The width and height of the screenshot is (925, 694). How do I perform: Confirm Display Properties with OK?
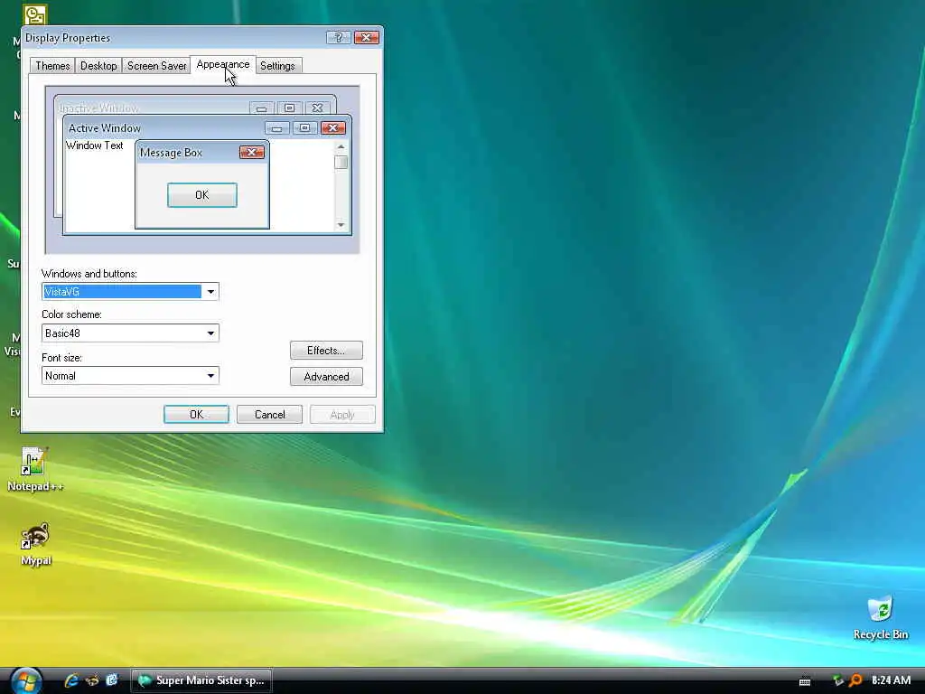[196, 414]
